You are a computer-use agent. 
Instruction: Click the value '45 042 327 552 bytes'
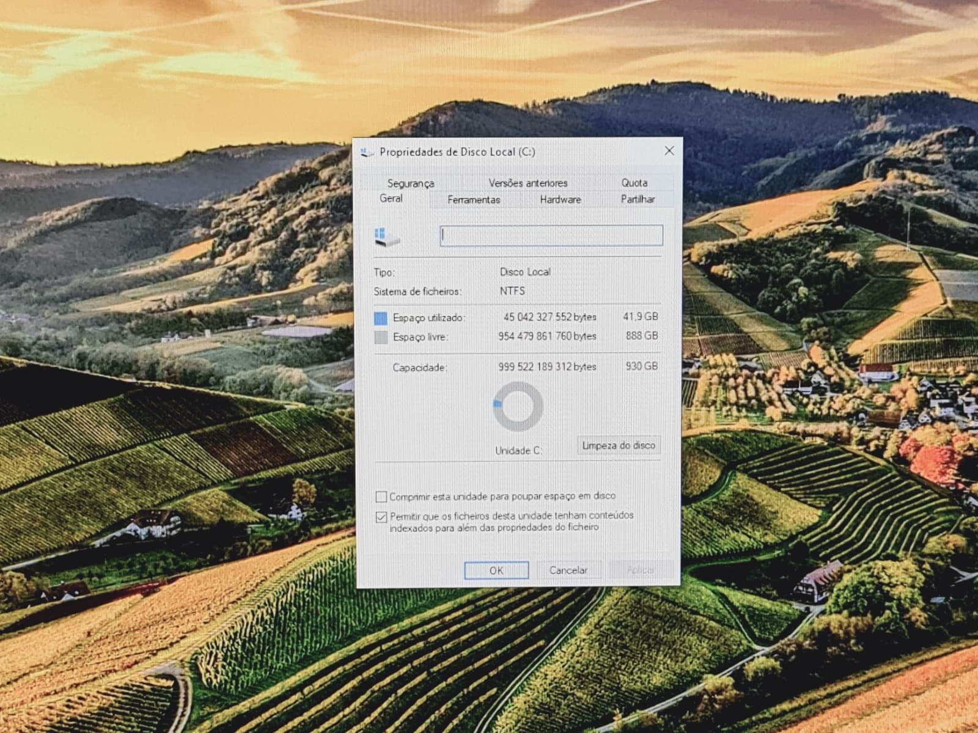[x=550, y=317]
